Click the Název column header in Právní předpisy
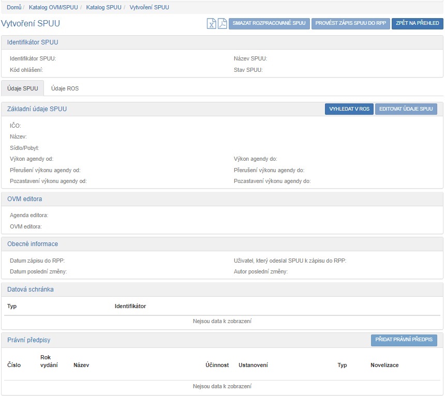The image size is (445, 396). [81, 365]
